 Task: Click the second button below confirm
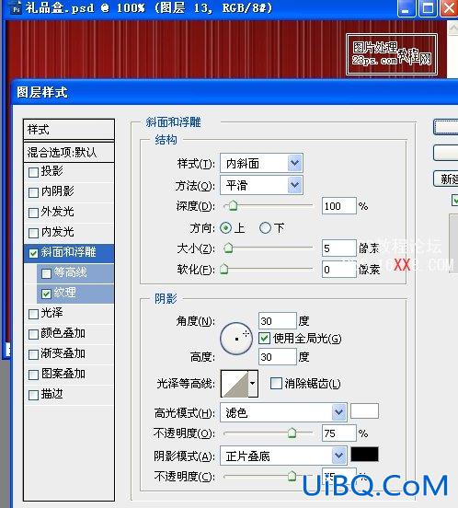pos(446,153)
